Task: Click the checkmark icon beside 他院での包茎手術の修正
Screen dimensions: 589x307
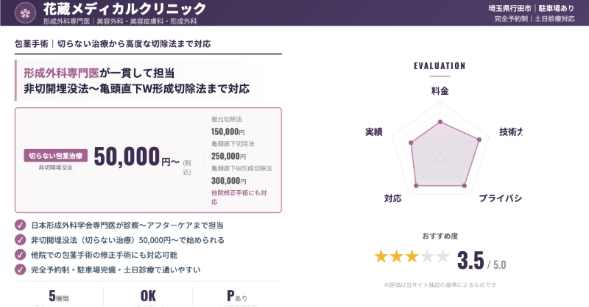Action: [x=20, y=255]
